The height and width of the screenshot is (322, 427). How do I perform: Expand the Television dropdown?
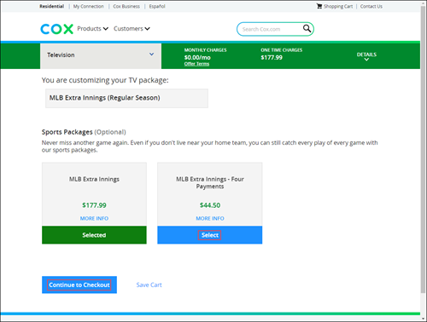coord(101,55)
